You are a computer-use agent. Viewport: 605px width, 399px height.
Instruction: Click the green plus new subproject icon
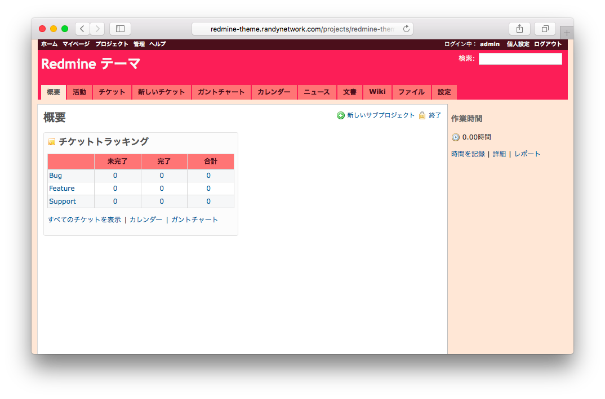[x=341, y=115]
